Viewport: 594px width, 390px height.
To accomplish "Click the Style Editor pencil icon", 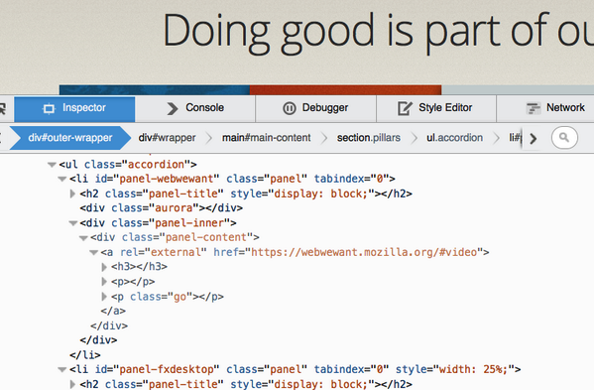I will point(405,108).
